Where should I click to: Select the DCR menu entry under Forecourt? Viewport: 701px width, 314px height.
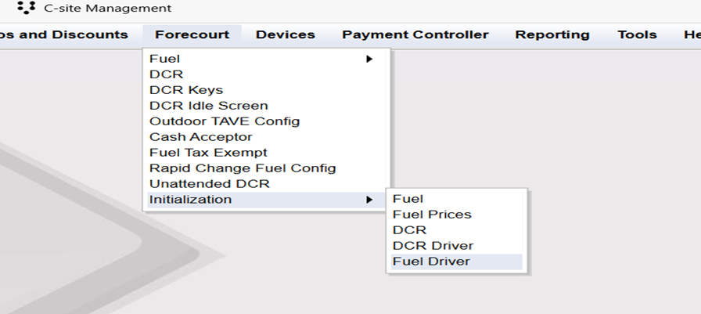point(166,74)
